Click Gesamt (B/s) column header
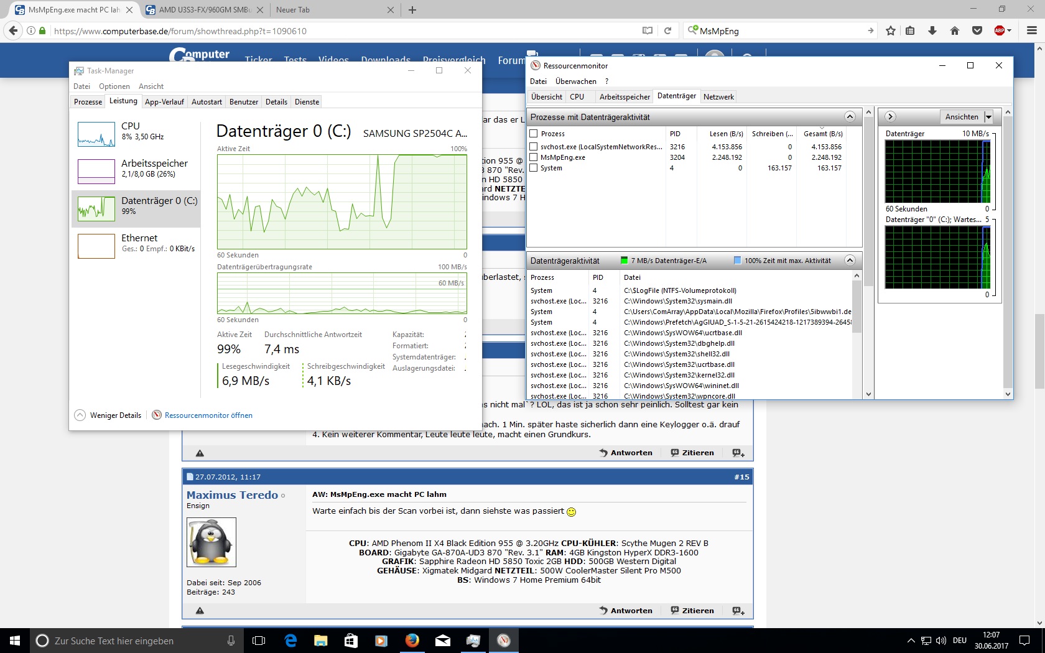This screenshot has height=653, width=1045. (823, 134)
